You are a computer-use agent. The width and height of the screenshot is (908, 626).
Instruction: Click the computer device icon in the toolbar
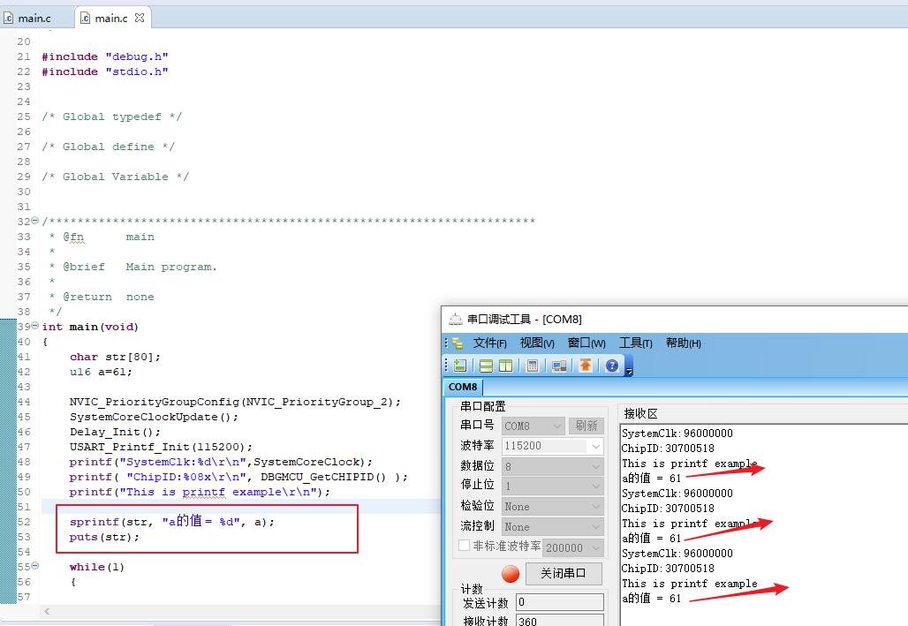tap(559, 366)
